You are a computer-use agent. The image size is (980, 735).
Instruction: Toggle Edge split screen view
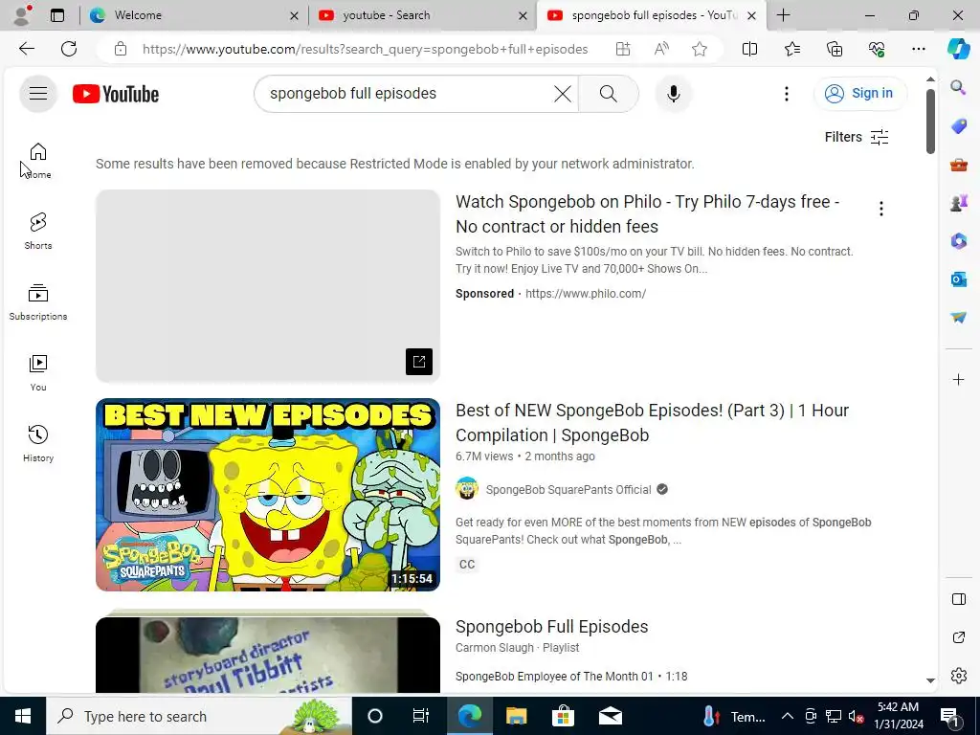coord(749,49)
